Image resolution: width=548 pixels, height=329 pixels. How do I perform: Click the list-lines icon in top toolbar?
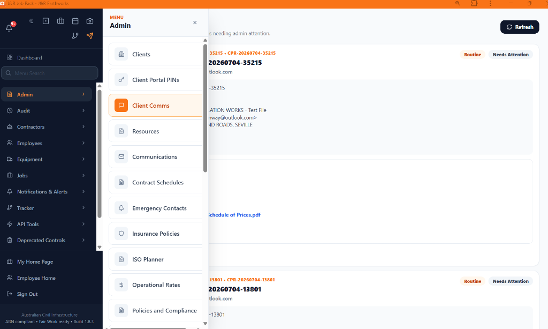(31, 21)
